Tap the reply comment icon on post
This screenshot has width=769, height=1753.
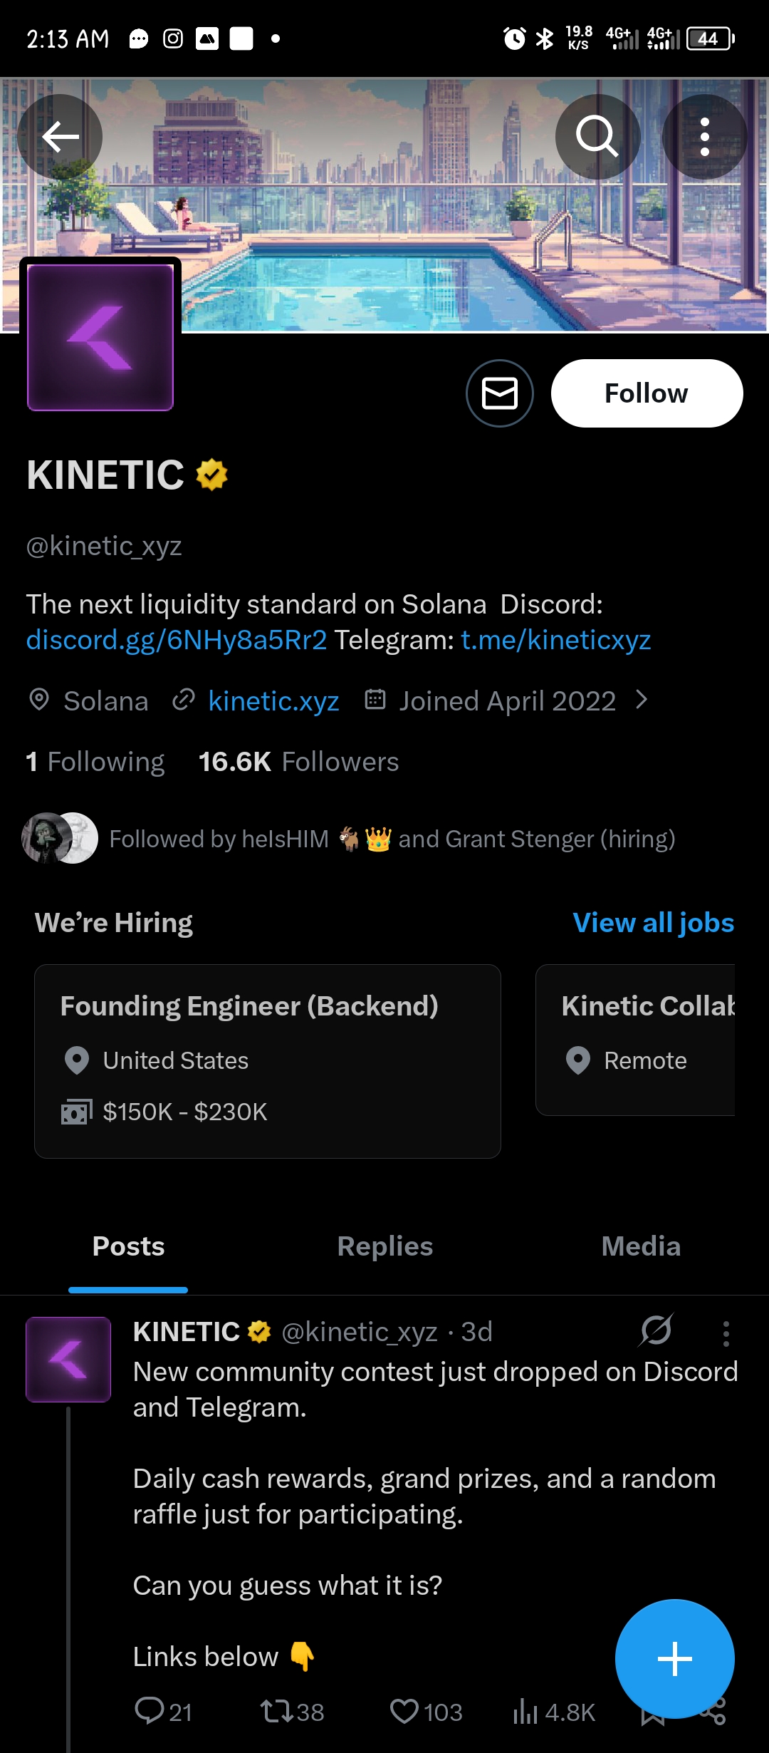(x=150, y=1710)
